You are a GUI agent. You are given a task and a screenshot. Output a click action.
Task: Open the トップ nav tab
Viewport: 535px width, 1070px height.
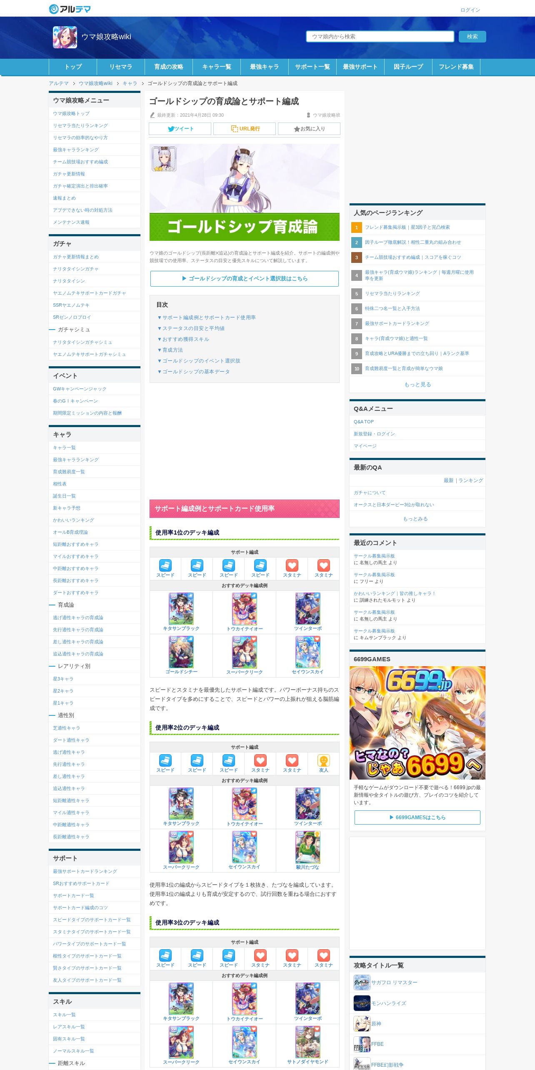click(x=73, y=67)
